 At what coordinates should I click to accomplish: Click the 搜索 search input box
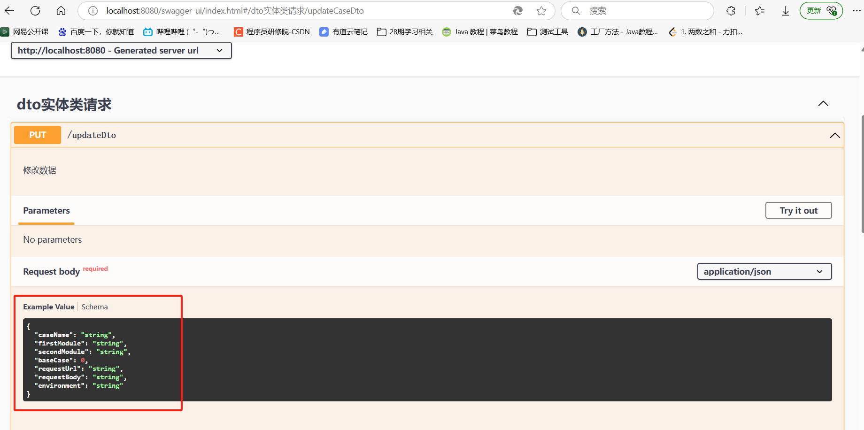643,11
